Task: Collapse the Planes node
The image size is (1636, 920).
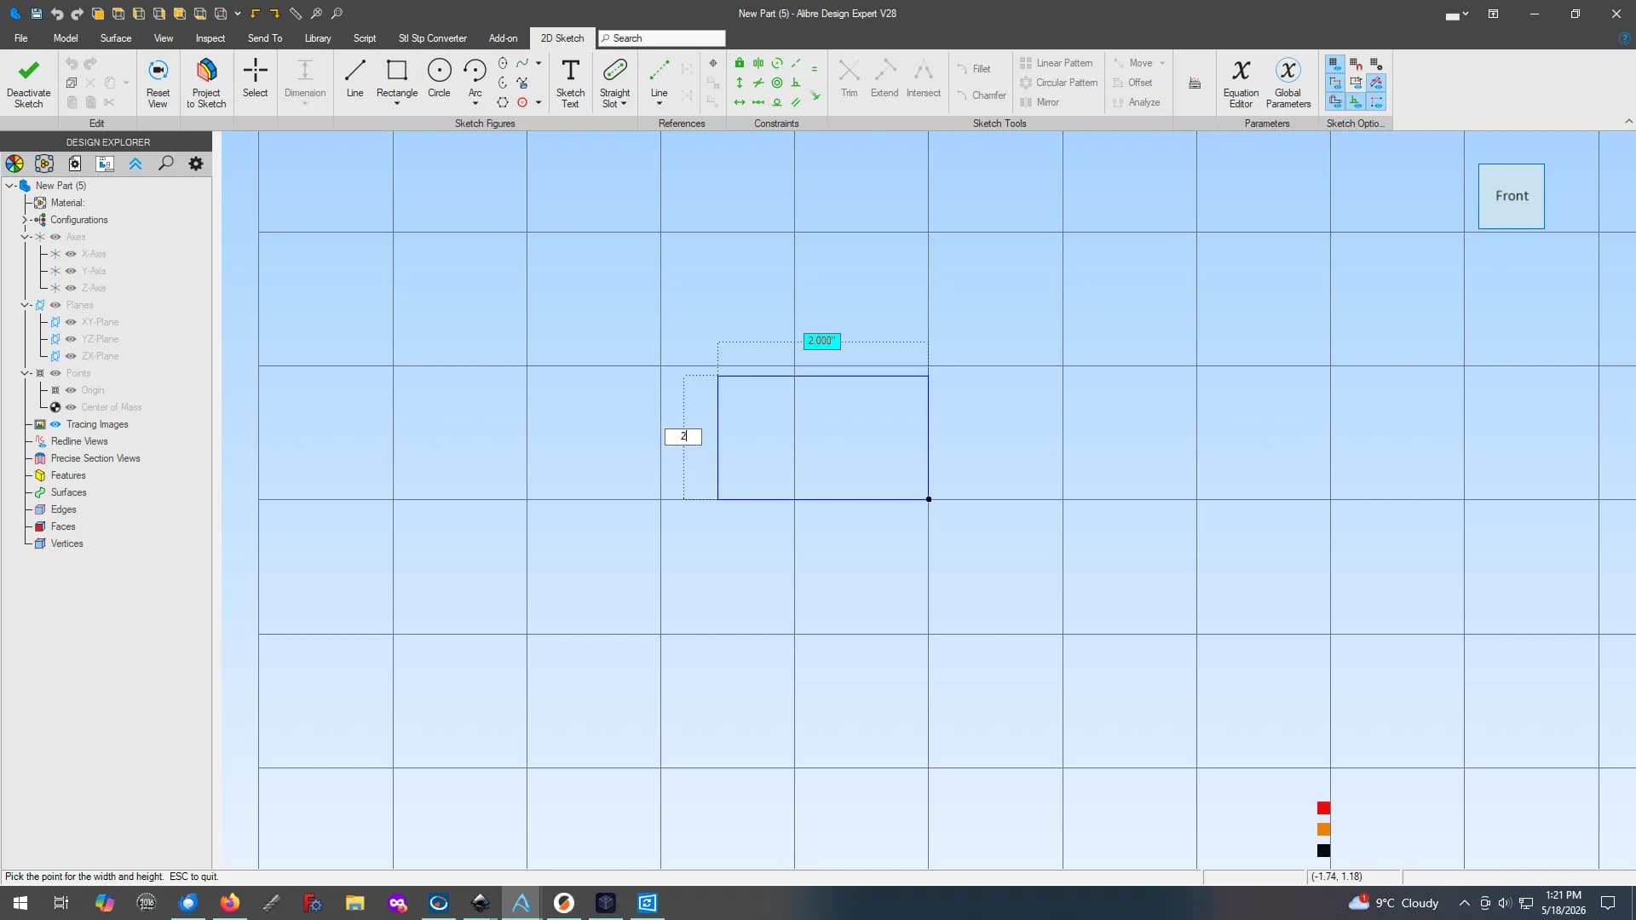Action: [x=25, y=305]
